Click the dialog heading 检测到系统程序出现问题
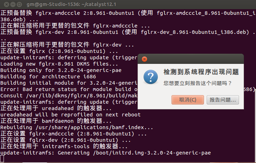The height and width of the screenshot is (163, 256). pos(201,72)
